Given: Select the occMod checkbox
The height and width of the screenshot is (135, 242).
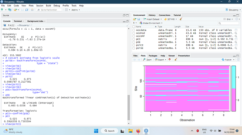Looking at the screenshot, I should pyautogui.click(x=134, y=33).
